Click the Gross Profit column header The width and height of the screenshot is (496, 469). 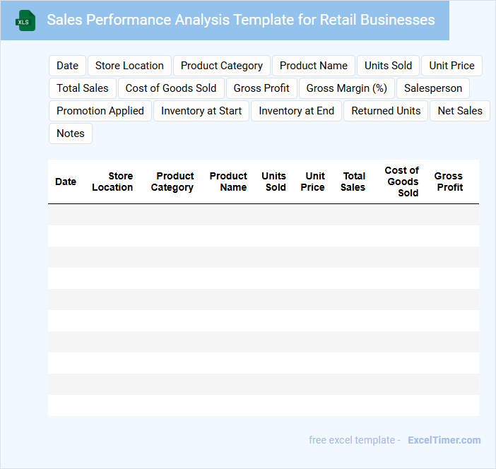pos(449,182)
